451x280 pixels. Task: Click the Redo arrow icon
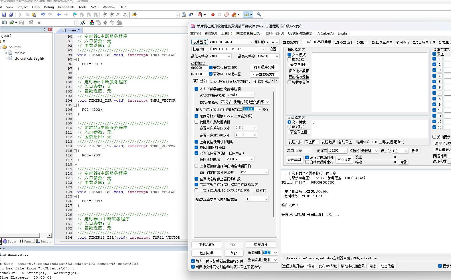(50, 15)
